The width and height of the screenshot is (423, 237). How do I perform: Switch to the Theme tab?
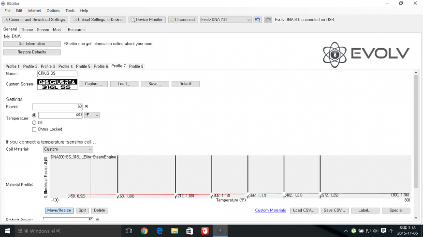tap(27, 29)
